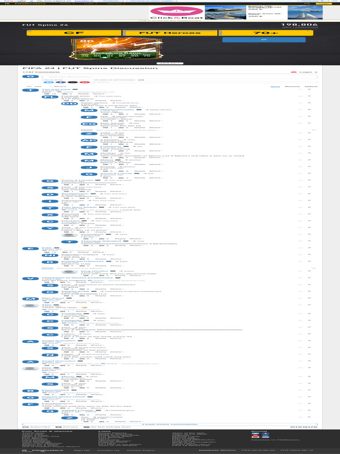Sort comments by Oldest tab
Viewport: 340px width, 454px height.
click(311, 86)
